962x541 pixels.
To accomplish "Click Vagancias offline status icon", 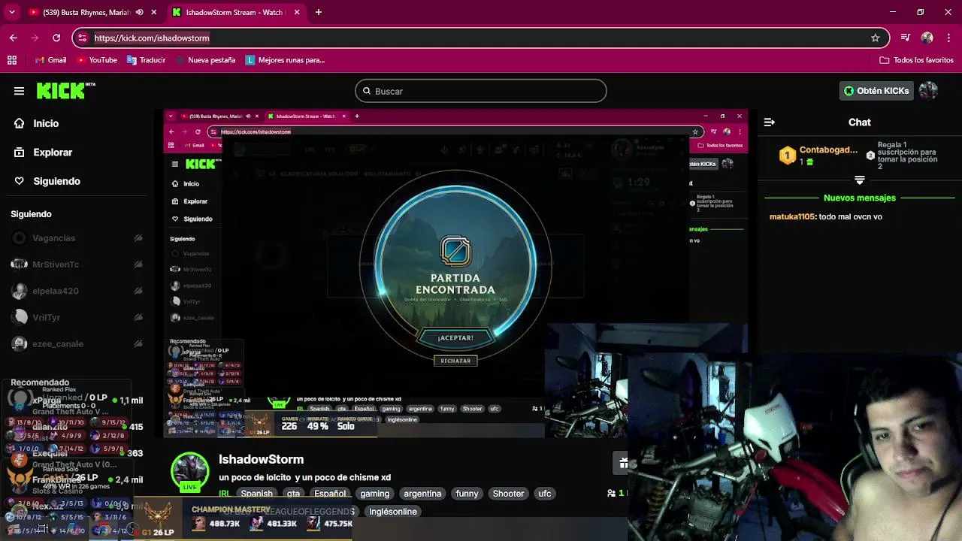I will click(x=138, y=238).
